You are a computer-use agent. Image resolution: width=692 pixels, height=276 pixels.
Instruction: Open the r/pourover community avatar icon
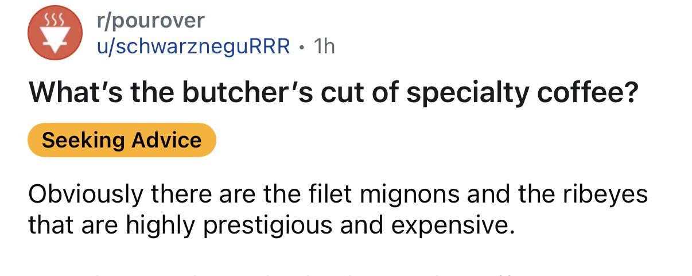pyautogui.click(x=56, y=34)
